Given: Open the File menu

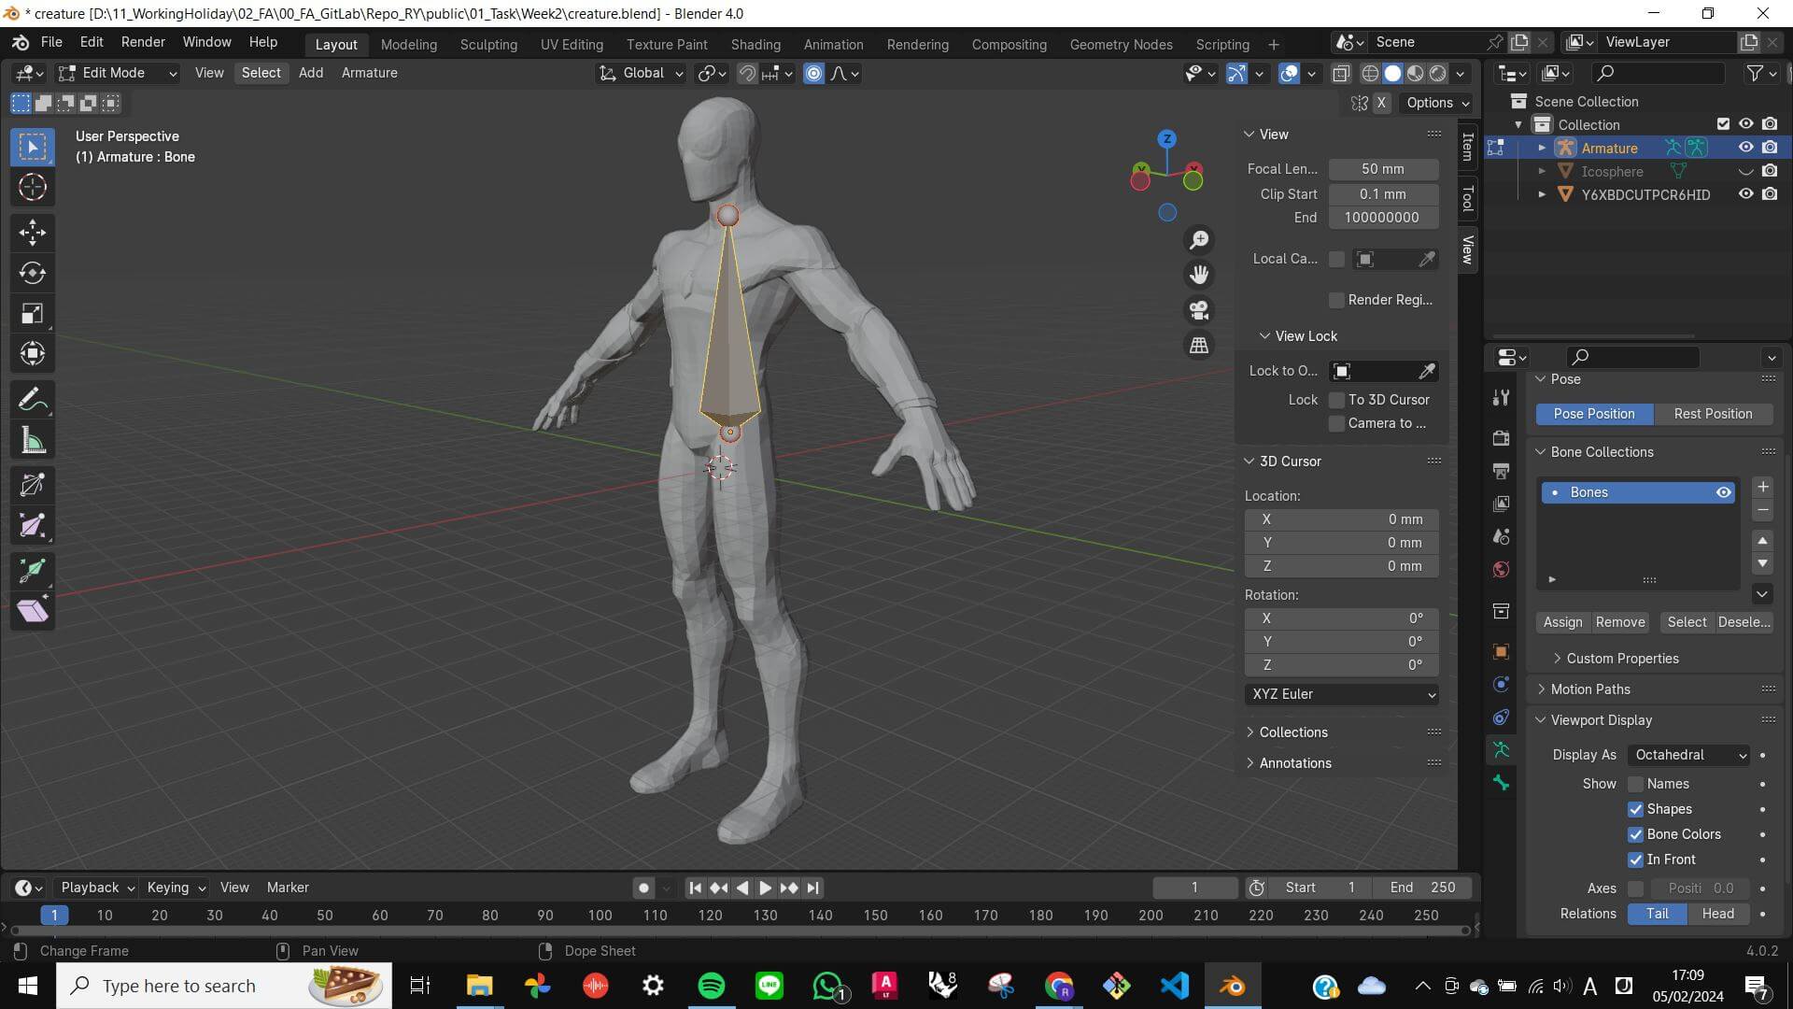Looking at the screenshot, I should pos(51,42).
